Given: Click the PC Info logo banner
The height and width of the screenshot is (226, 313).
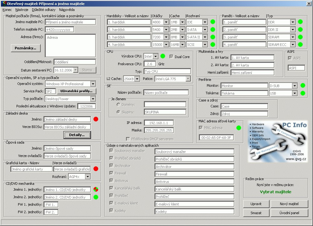Looking at the screenshot, I should tap(278, 141).
